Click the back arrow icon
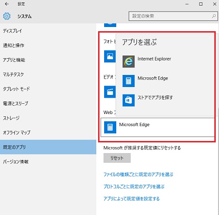Screen dimensions: 219x215 coord(7,4)
